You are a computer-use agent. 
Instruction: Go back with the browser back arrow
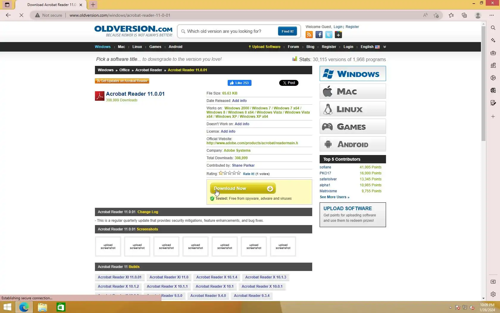8,15
